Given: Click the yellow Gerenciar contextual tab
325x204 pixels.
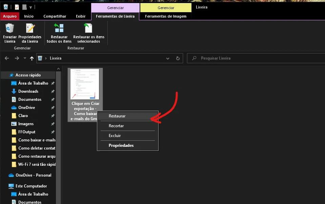Looking at the screenshot, I should (166, 8).
